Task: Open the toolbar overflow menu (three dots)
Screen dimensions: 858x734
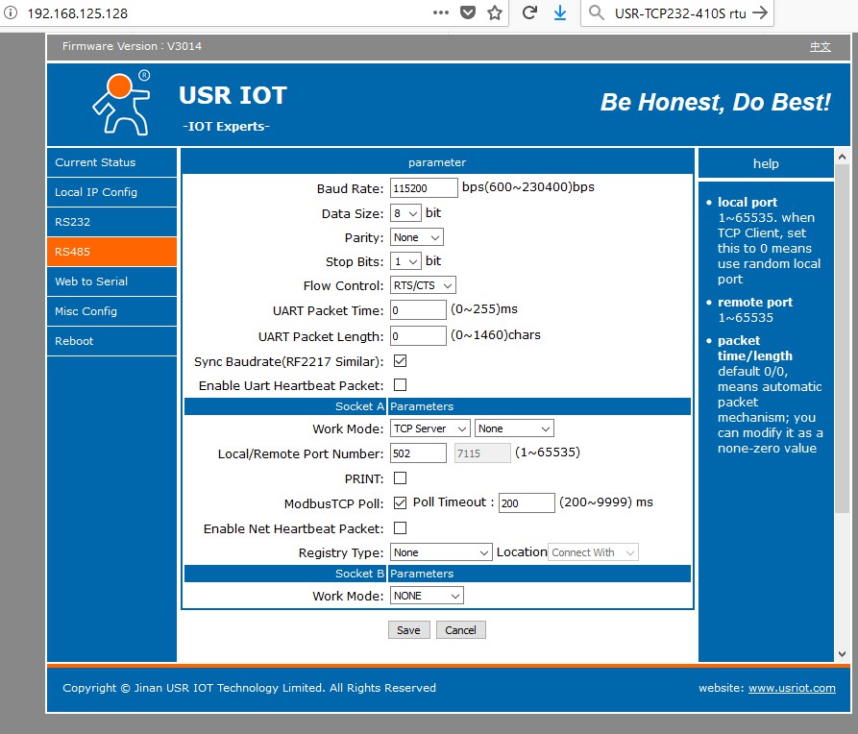Action: pos(440,13)
